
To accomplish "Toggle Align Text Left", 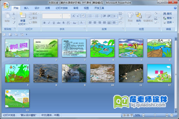I will 90,23.
